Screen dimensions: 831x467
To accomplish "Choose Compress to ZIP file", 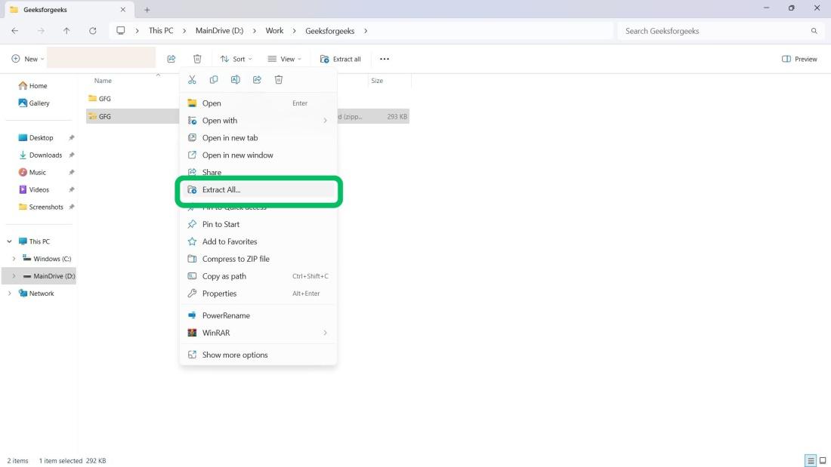I will point(258,259).
